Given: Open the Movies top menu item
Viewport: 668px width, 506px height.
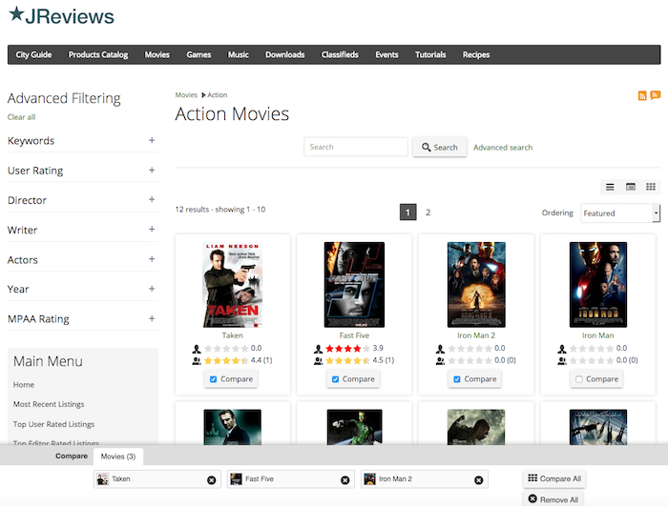Looking at the screenshot, I should [157, 54].
